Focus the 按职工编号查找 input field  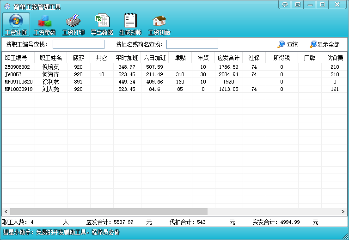click(79, 44)
